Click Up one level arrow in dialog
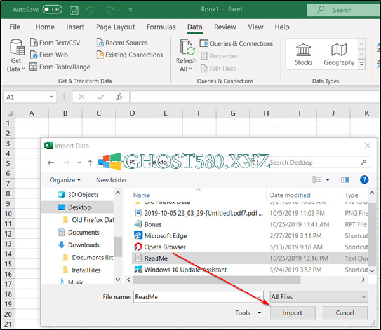Image resolution: width=381 pixels, height=330 pixels. [90, 163]
